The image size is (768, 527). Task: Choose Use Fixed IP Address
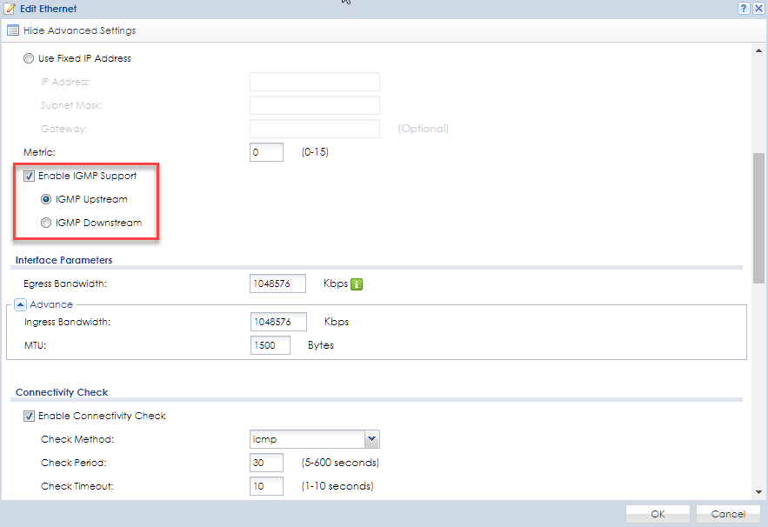30,58
